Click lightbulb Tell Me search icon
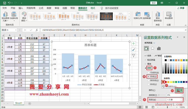 [x=102, y=8]
